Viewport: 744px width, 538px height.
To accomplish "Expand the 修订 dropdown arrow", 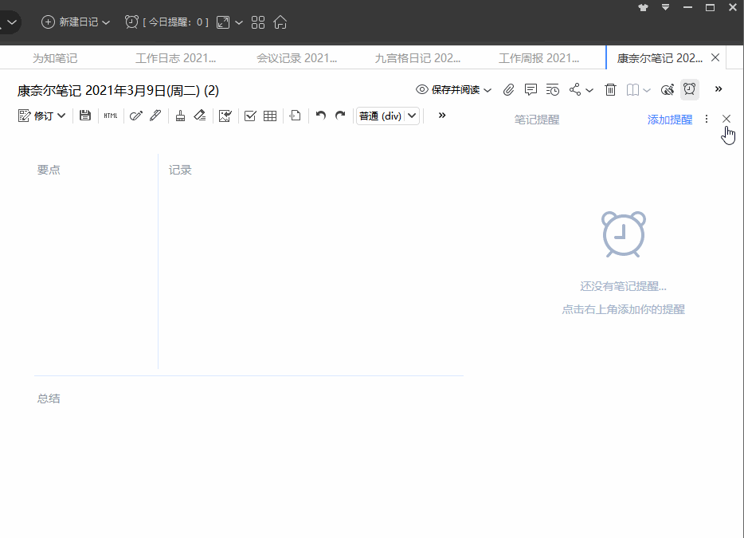I will pyautogui.click(x=61, y=116).
